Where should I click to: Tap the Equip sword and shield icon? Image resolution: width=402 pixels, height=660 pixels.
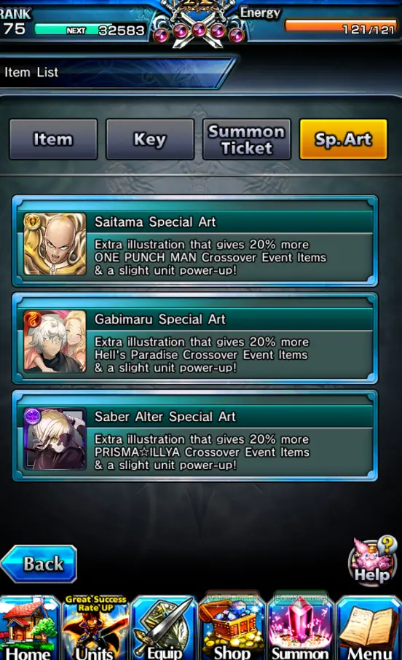pos(164,629)
